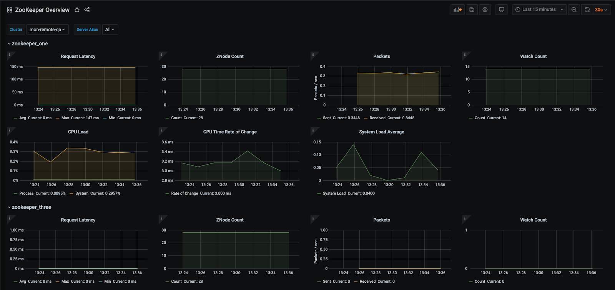Open dashboard settings gear icon

click(x=485, y=10)
